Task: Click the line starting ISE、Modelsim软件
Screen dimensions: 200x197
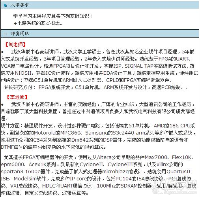Action: [x=96, y=178]
